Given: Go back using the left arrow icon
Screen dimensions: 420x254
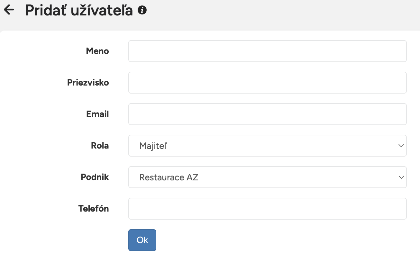Looking at the screenshot, I should [9, 10].
